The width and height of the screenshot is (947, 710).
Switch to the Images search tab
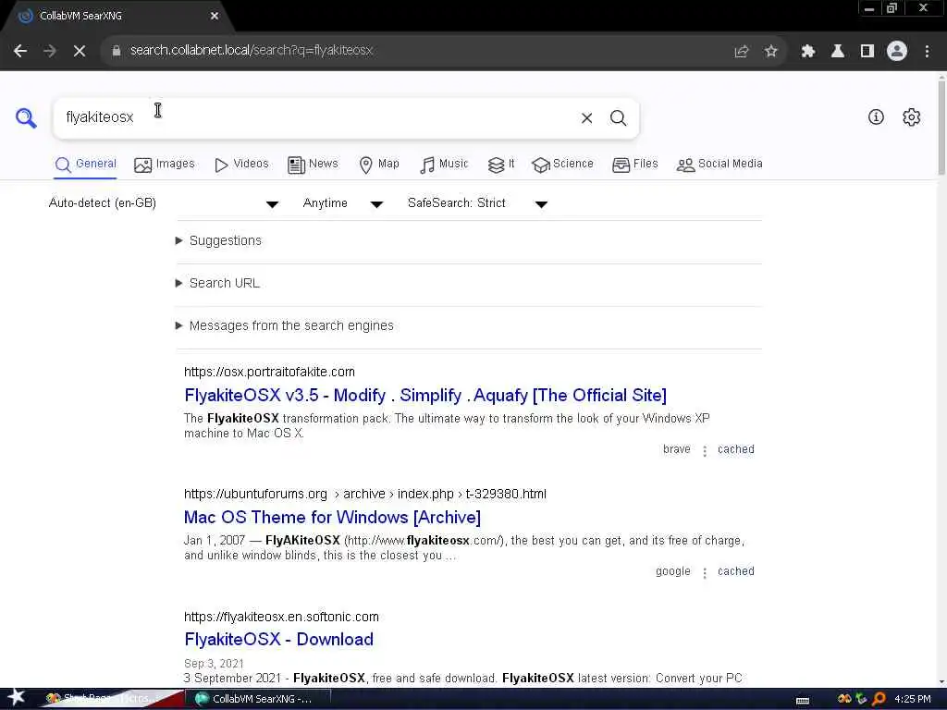click(165, 165)
